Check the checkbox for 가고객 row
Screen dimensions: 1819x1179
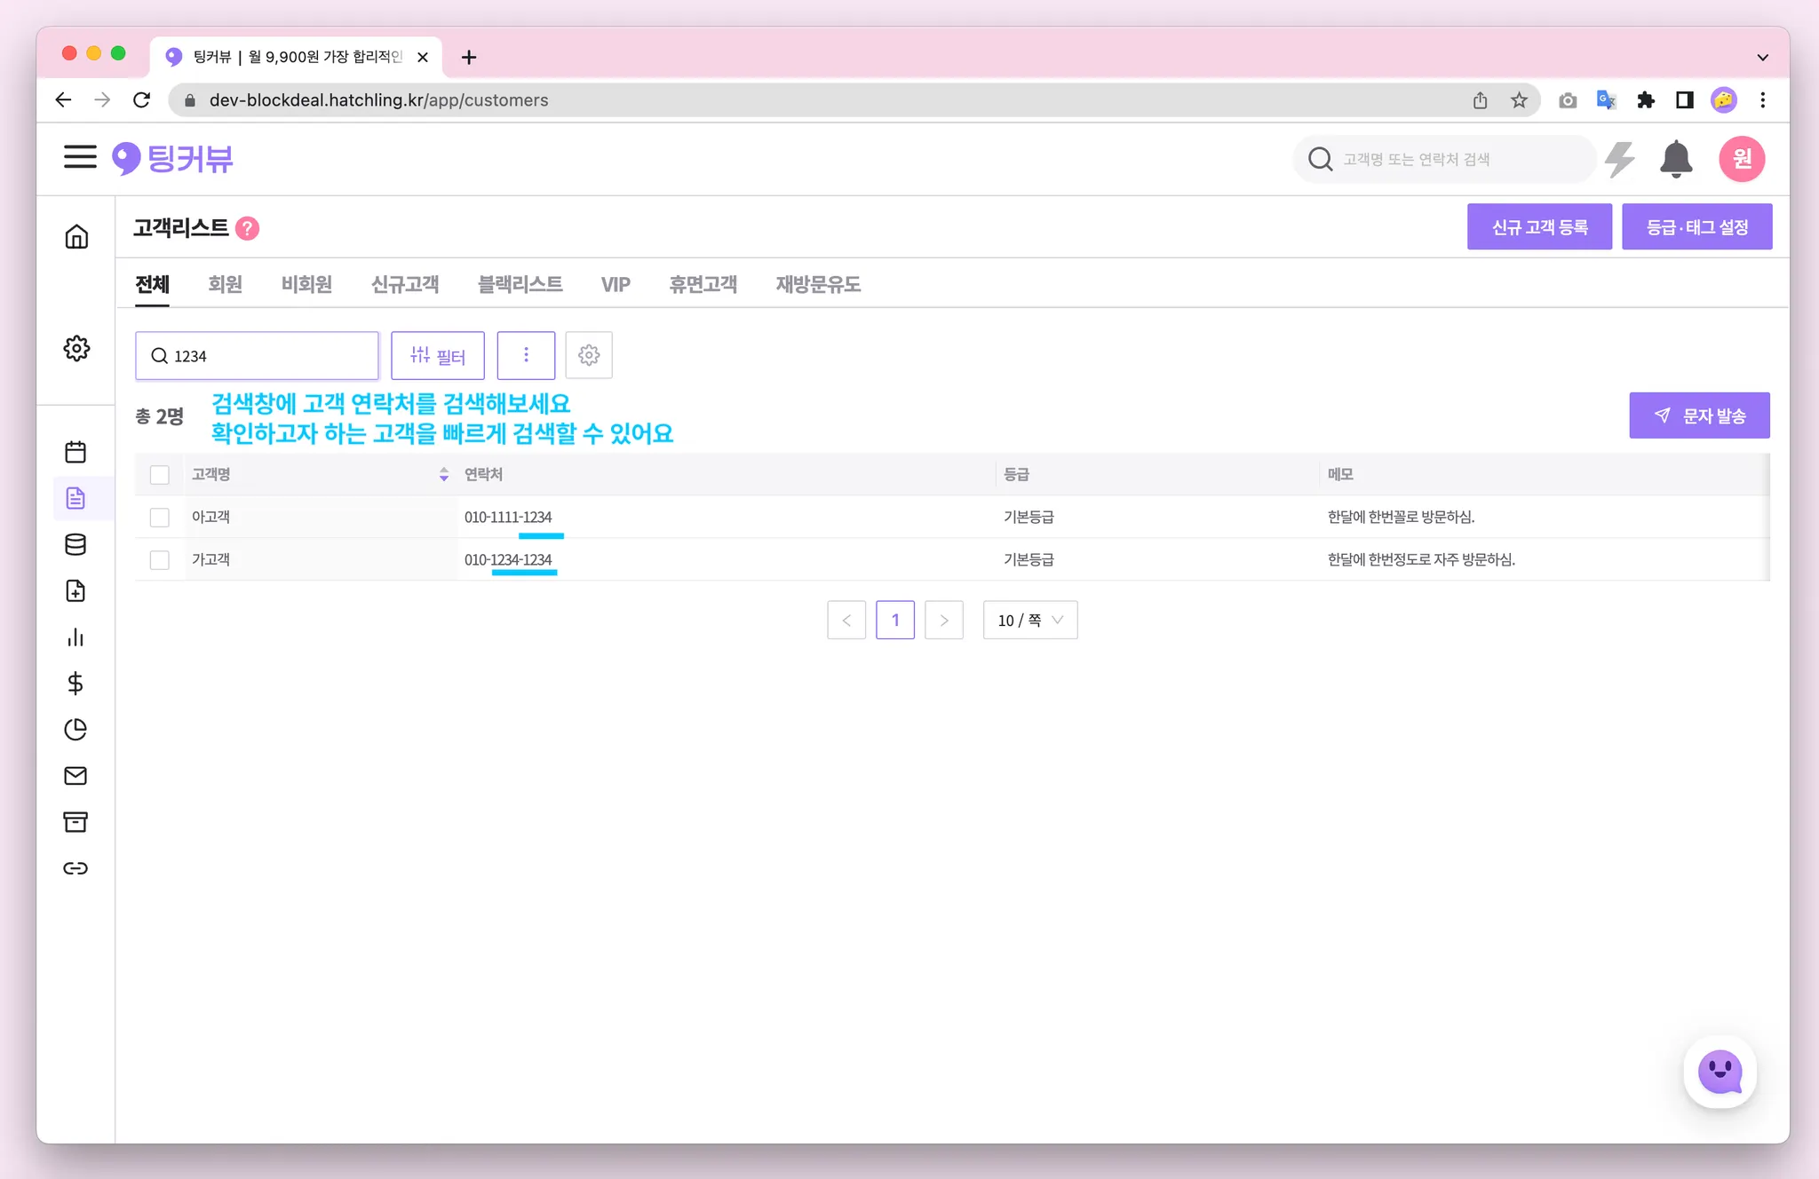point(160,560)
